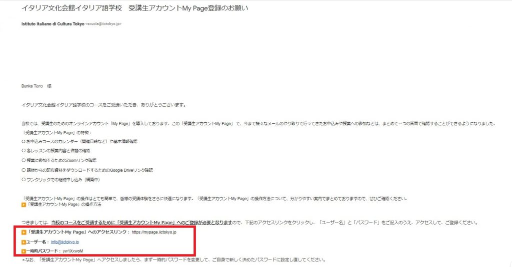Click the temporary password yw1XxwoM text
The image size is (512, 267).
[73, 251]
